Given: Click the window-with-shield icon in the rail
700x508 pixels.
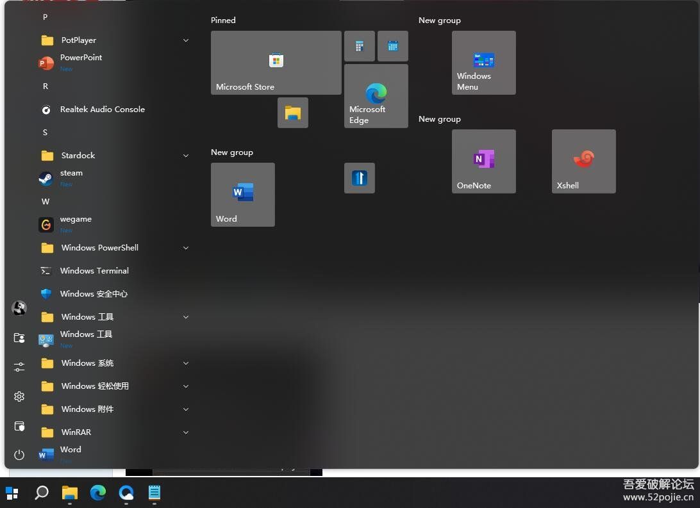Looking at the screenshot, I should pos(19,426).
